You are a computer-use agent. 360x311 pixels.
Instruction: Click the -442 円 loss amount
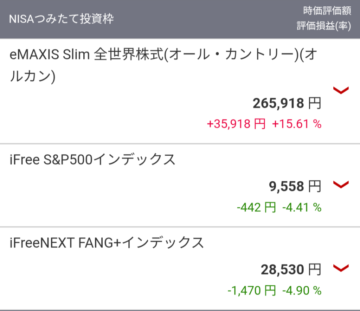pyautogui.click(x=256, y=208)
